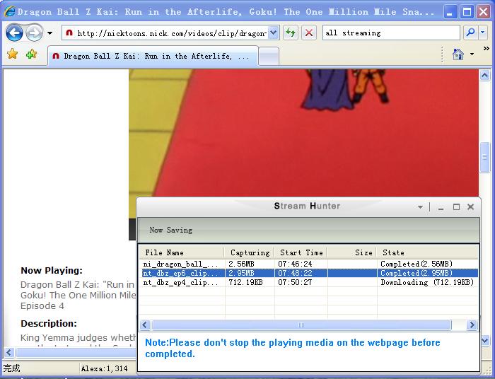The image size is (495, 379).
Task: Select the ni_dragon_ball_... file row
Action: tap(309, 264)
